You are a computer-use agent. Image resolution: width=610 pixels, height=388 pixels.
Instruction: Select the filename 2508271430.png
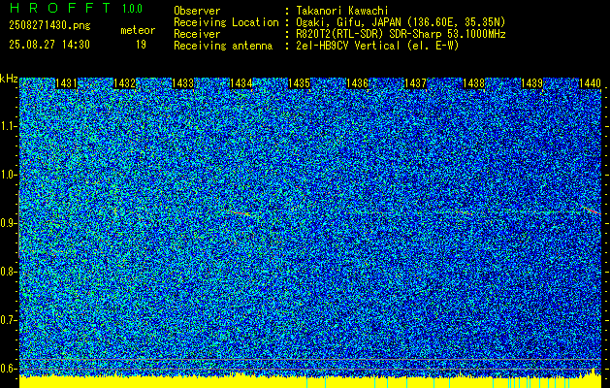(x=49, y=25)
